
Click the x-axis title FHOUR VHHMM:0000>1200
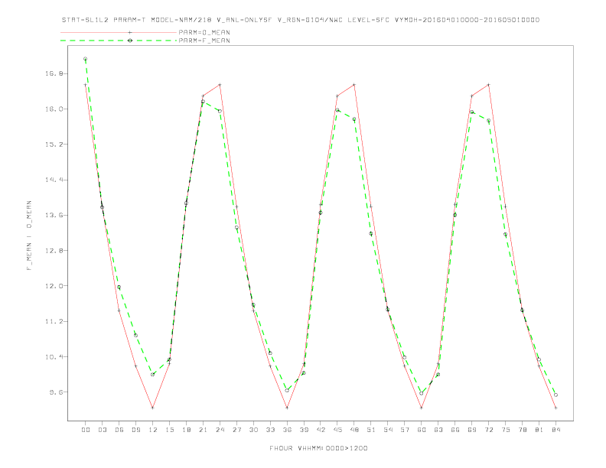(318, 448)
